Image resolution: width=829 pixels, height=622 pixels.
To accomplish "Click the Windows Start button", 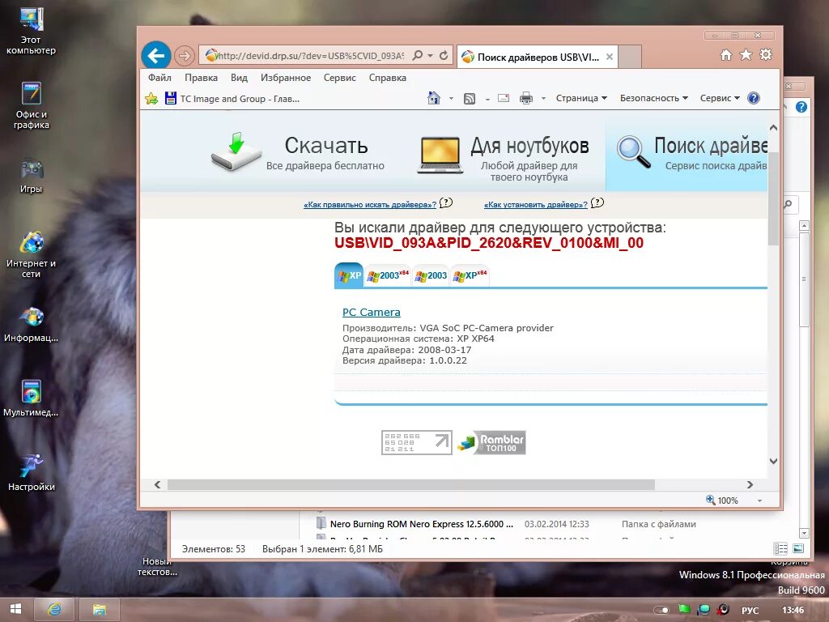I will pos(15,609).
